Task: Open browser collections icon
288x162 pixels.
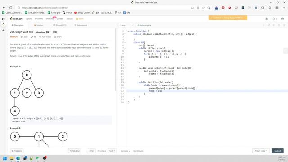Action: (270, 8)
